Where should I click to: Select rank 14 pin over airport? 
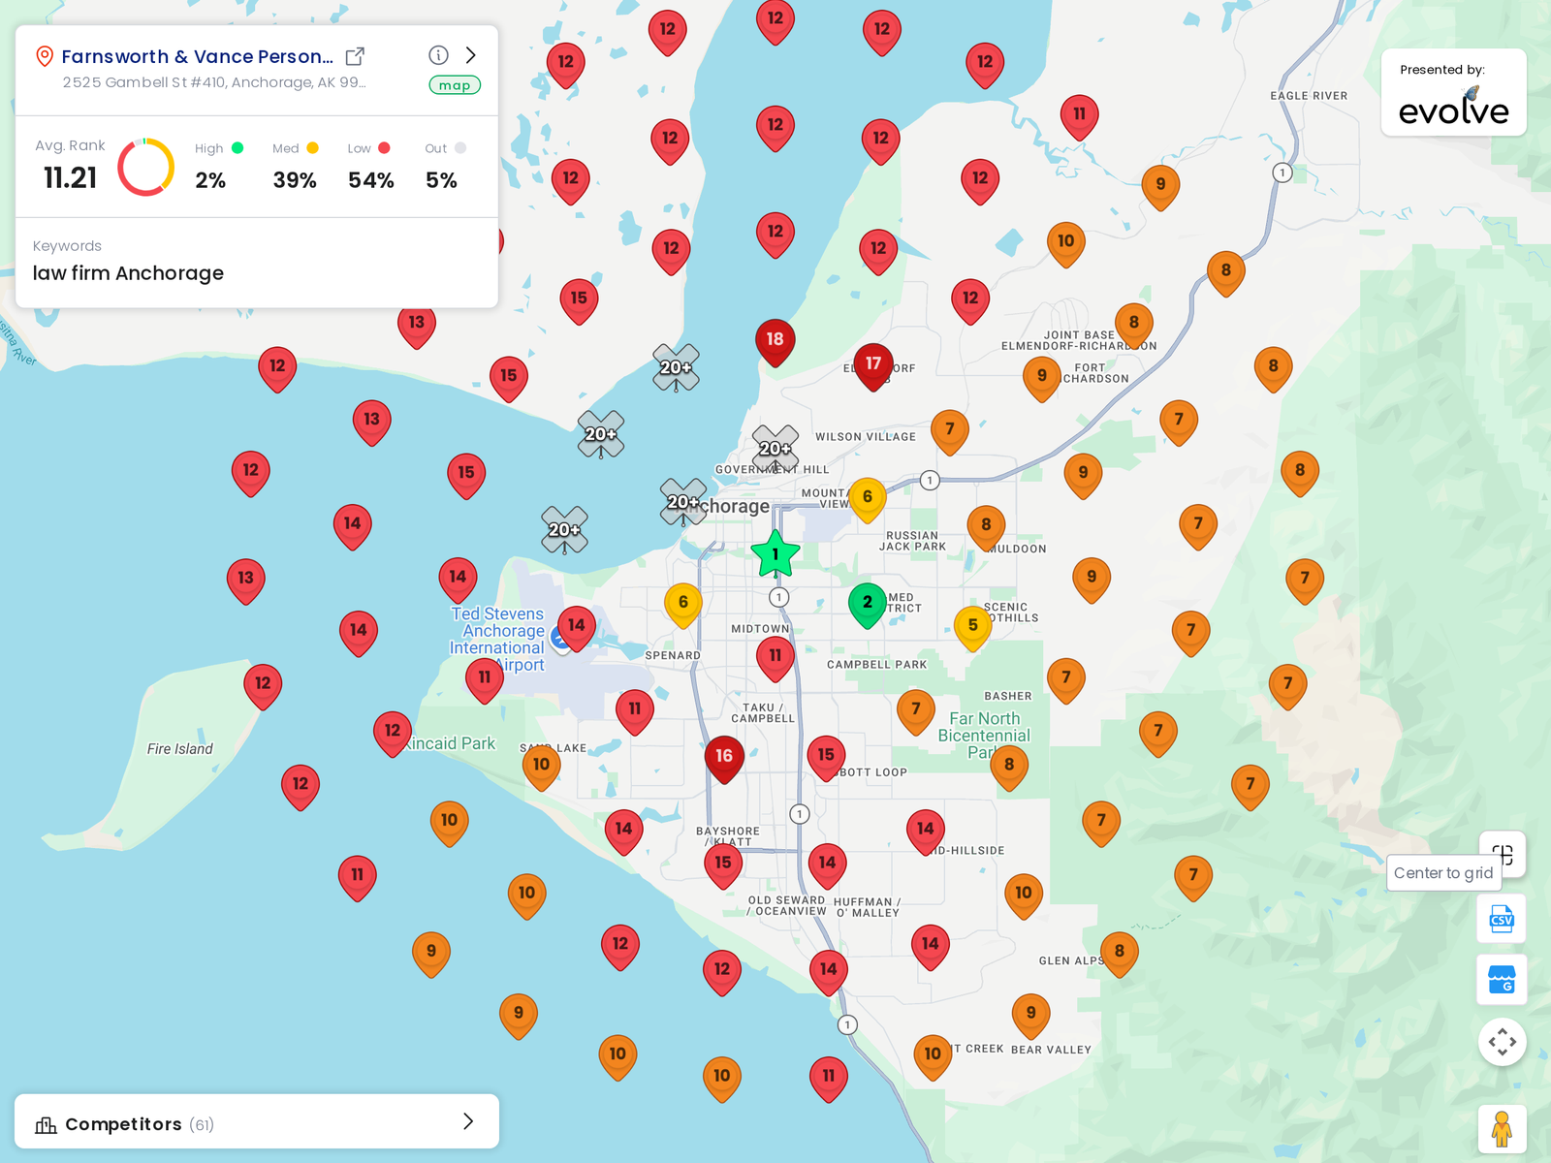point(577,628)
